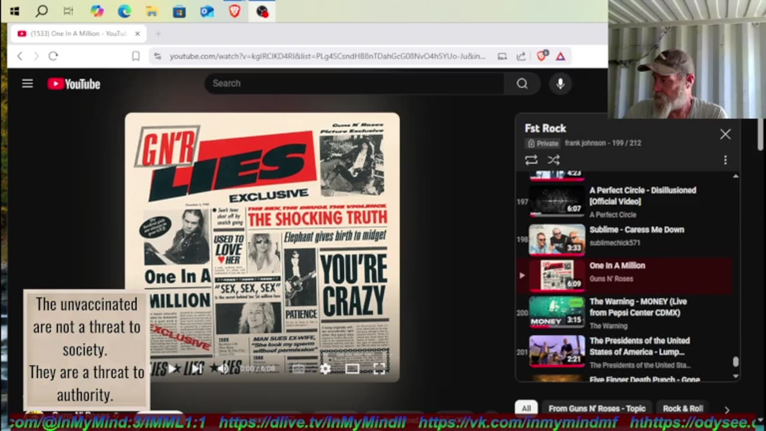The image size is (766, 431).
Task: Enter full screen video mode
Action: 379,368
